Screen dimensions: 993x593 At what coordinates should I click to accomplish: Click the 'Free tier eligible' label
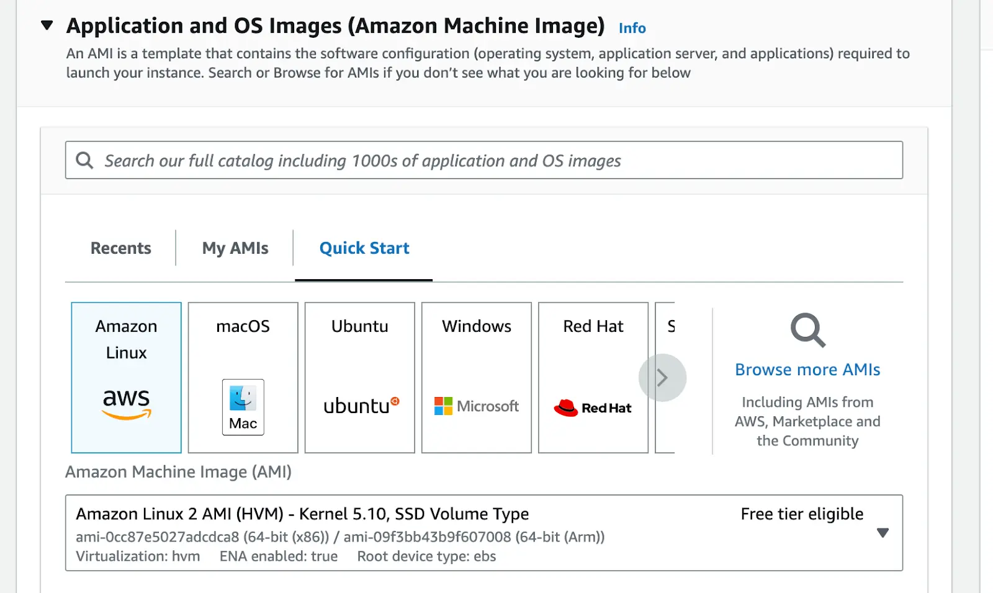(x=802, y=514)
